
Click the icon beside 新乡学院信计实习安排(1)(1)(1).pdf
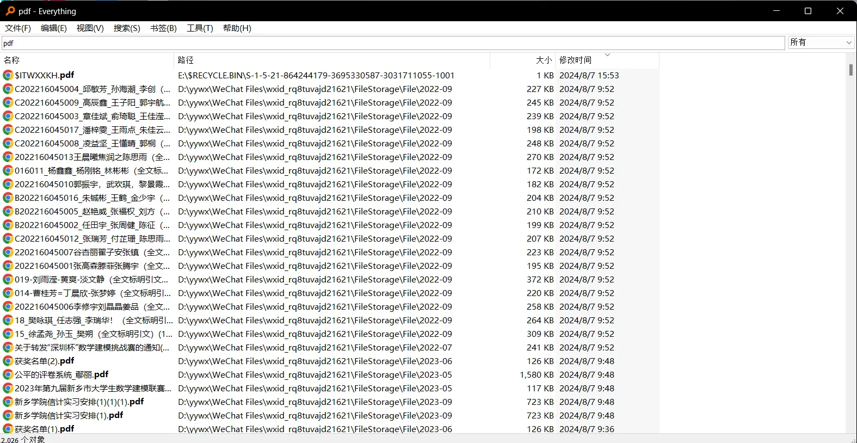pyautogui.click(x=8, y=402)
